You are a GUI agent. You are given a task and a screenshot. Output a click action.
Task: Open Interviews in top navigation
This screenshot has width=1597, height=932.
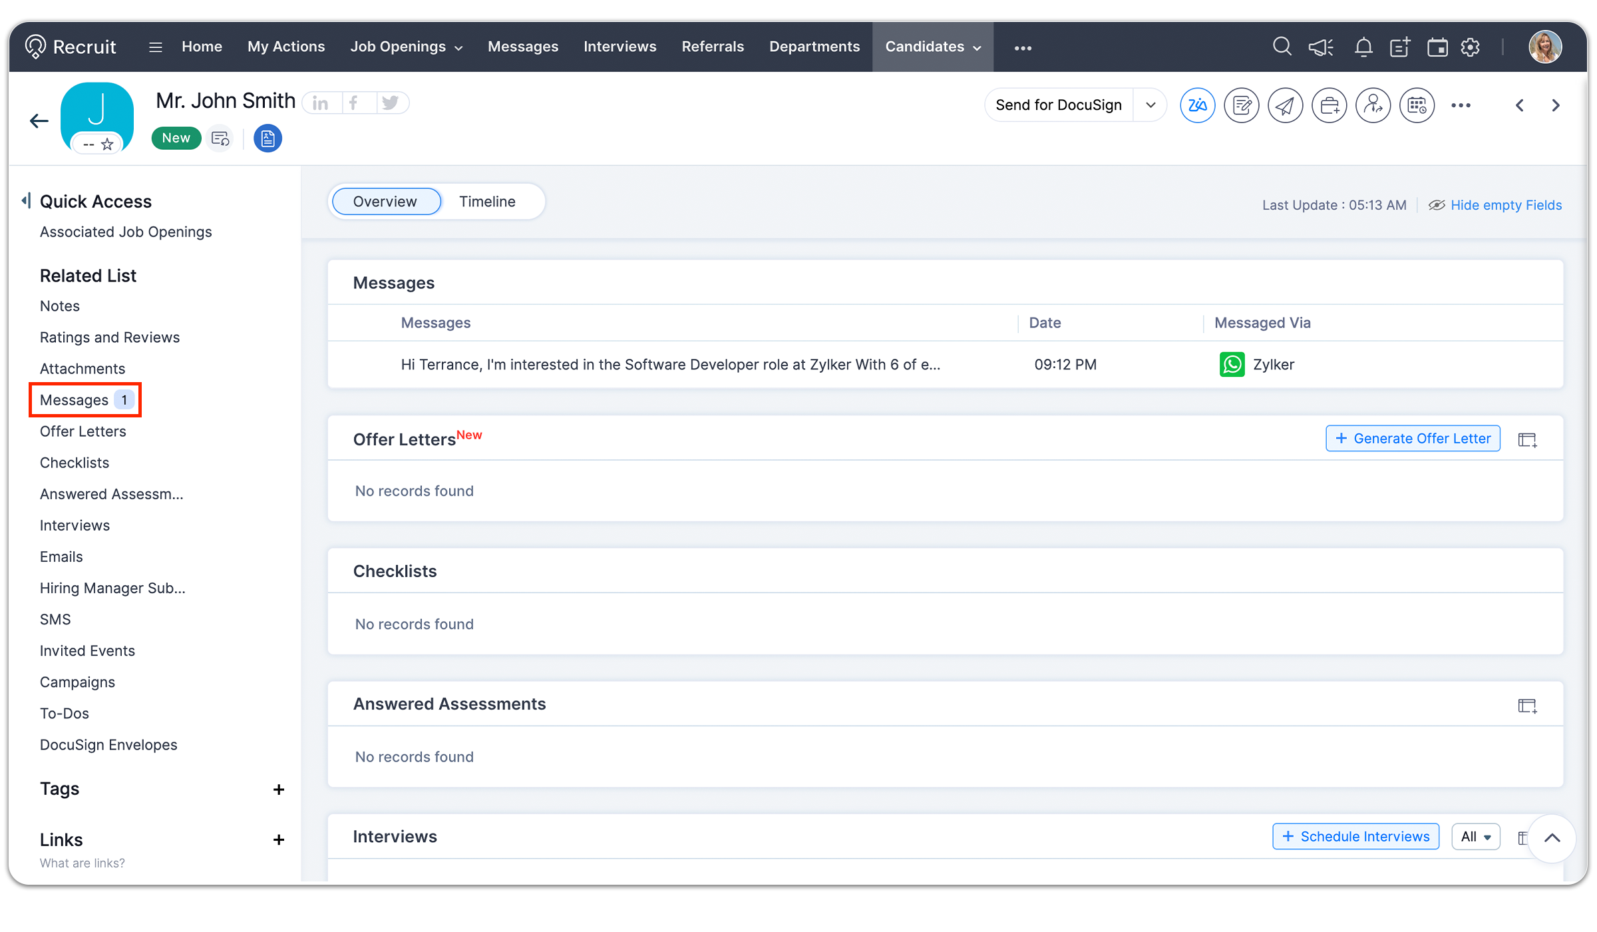pyautogui.click(x=620, y=47)
